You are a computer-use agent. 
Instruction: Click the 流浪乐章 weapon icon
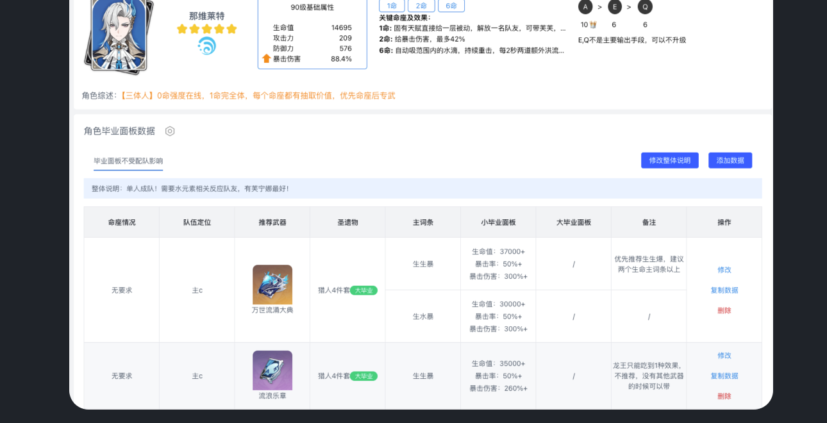[x=272, y=370]
